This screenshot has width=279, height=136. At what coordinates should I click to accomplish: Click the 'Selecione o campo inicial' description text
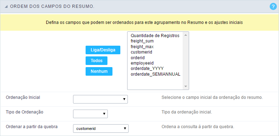click(x=212, y=97)
